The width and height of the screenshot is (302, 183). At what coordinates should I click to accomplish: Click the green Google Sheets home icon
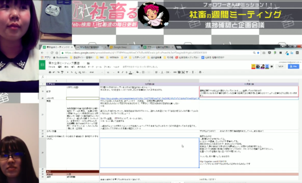pyautogui.click(x=42, y=65)
